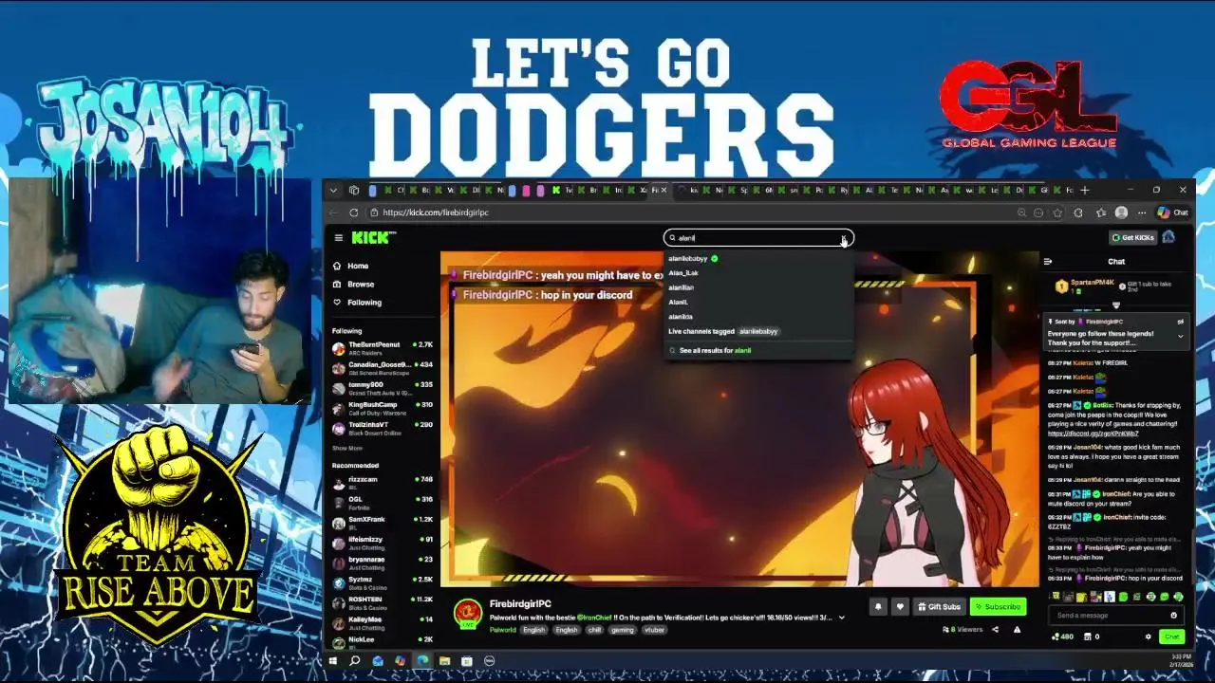
Task: Click the report warning triangle icon
Action: 1017,630
